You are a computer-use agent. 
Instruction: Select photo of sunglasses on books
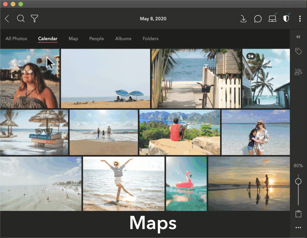tap(34, 132)
